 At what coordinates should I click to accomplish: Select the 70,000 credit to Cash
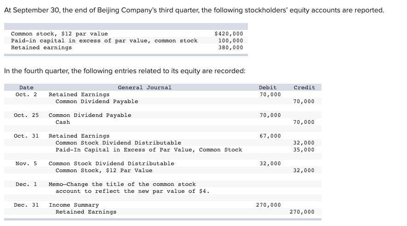click(x=304, y=122)
